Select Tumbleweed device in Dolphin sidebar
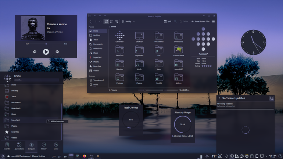Image resolution: width=283 pixels, height=159 pixels. pyautogui.click(x=98, y=80)
